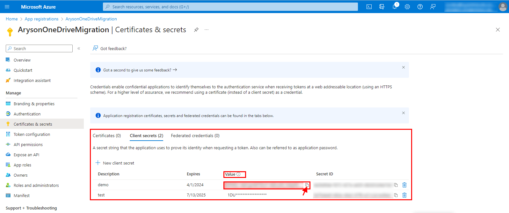Open the portal hamburger menu

[x=7, y=7]
